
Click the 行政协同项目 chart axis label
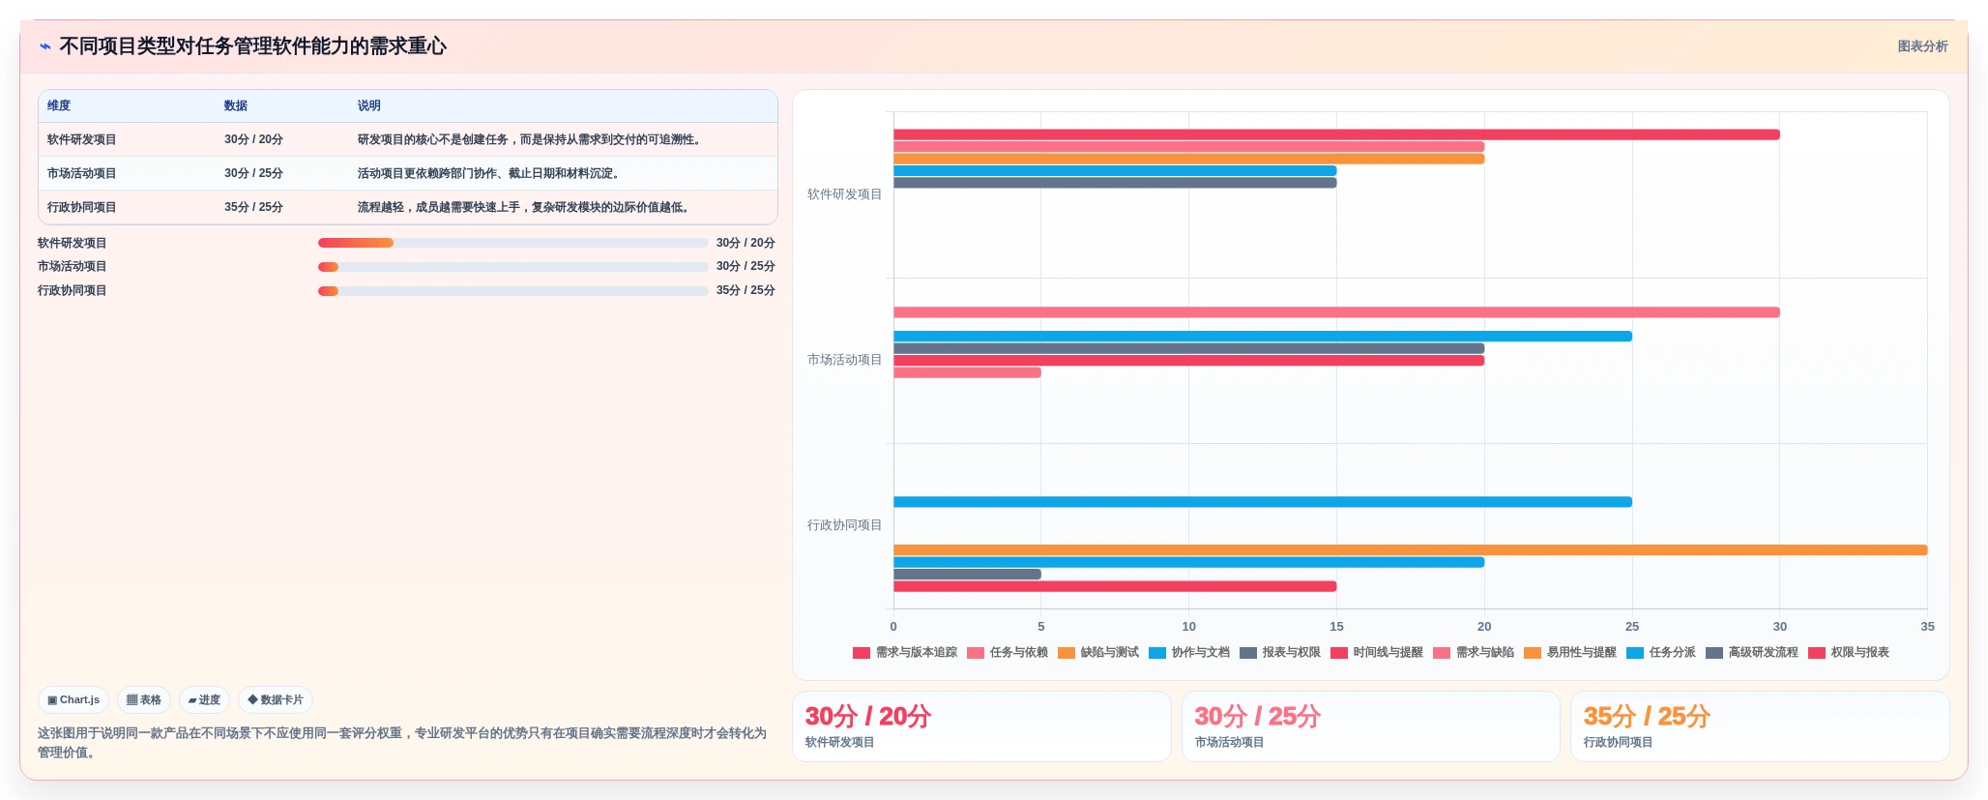tap(844, 525)
